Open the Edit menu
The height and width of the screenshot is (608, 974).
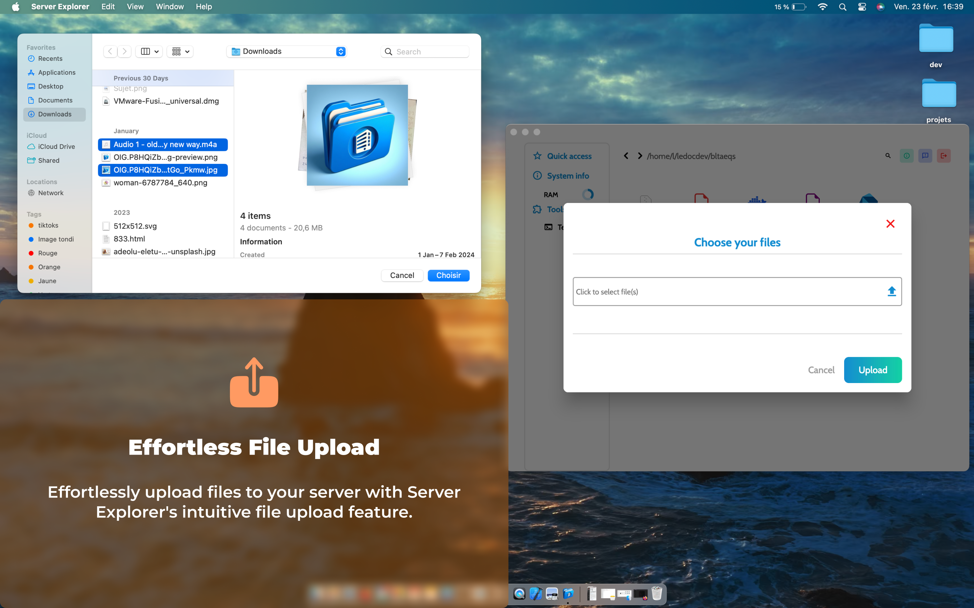[x=108, y=7]
